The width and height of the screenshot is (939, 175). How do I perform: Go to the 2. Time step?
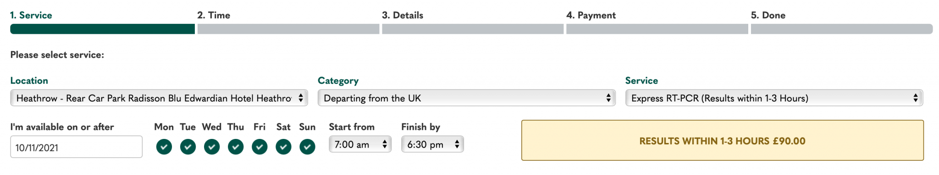(214, 15)
